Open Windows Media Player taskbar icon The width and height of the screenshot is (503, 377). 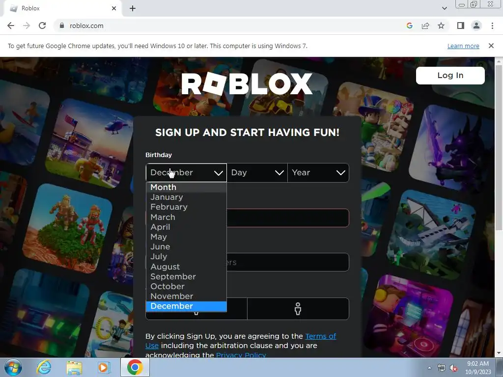tap(104, 368)
